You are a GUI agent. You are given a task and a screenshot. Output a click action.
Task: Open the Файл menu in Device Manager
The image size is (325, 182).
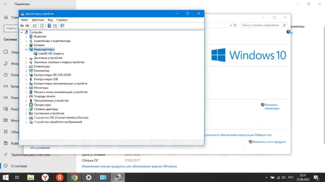click(x=24, y=20)
